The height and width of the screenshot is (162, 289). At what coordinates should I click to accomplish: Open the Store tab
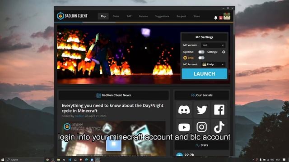coord(196,16)
